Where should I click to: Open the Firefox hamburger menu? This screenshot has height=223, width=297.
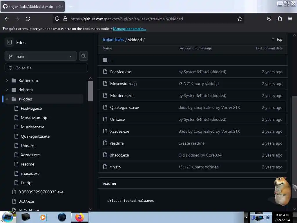point(290,19)
